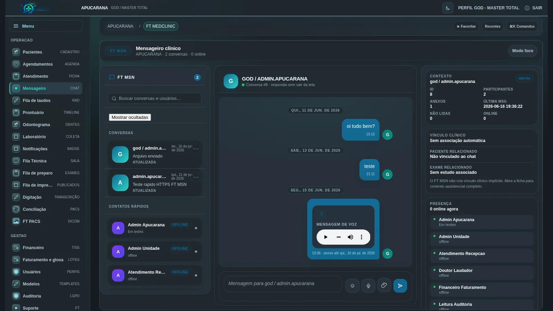Focus the Buscar conversas e usuários field
This screenshot has width=553, height=311.
pyautogui.click(x=155, y=98)
